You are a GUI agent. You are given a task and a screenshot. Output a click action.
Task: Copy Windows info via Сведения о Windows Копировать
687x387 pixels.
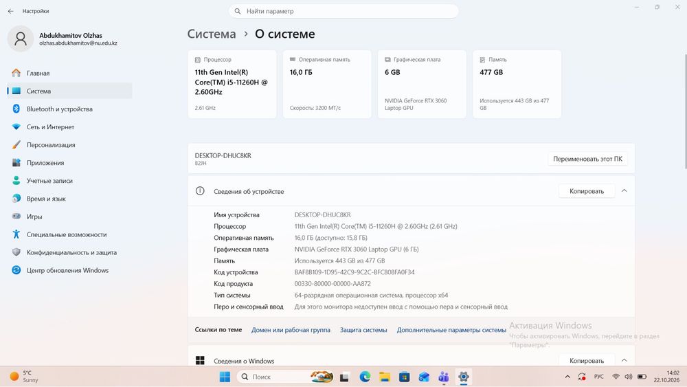coord(587,361)
